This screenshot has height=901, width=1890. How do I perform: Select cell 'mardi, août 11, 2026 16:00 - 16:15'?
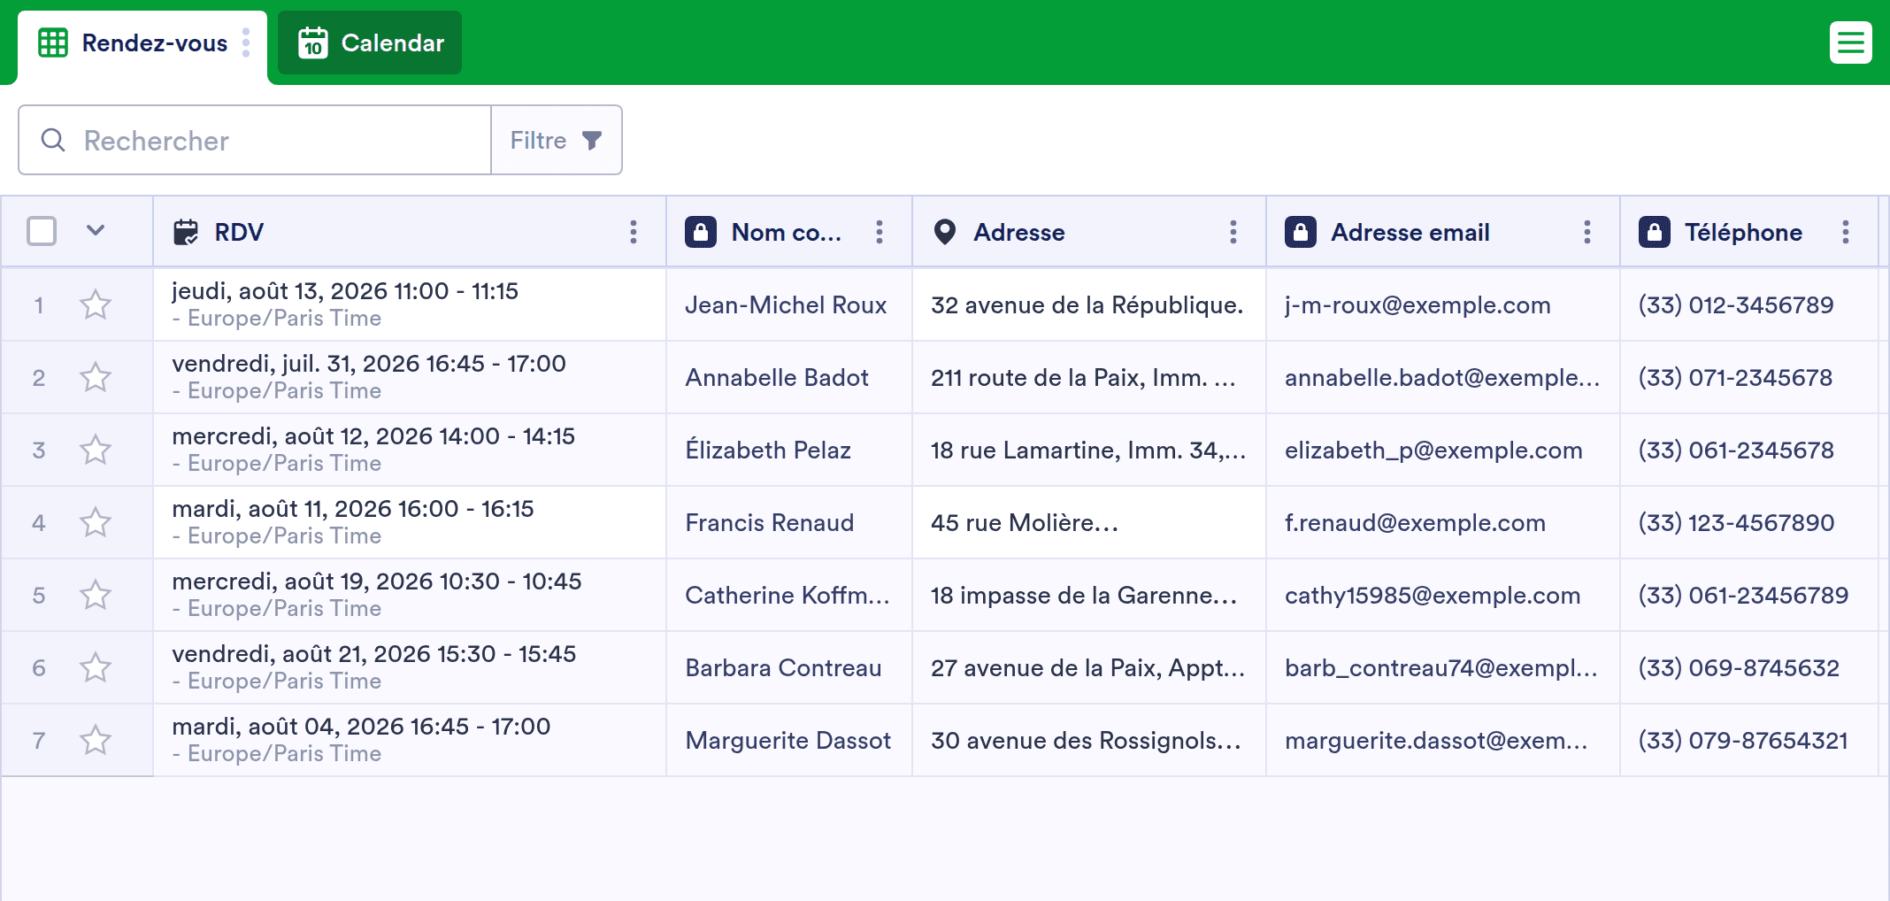(x=410, y=522)
